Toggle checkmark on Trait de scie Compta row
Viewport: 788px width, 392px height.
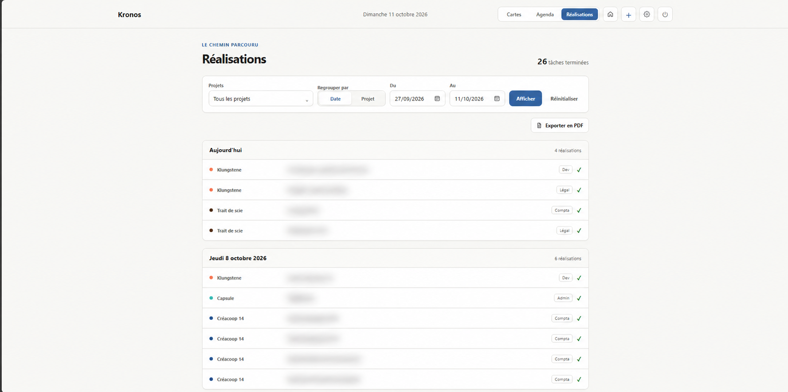point(579,210)
